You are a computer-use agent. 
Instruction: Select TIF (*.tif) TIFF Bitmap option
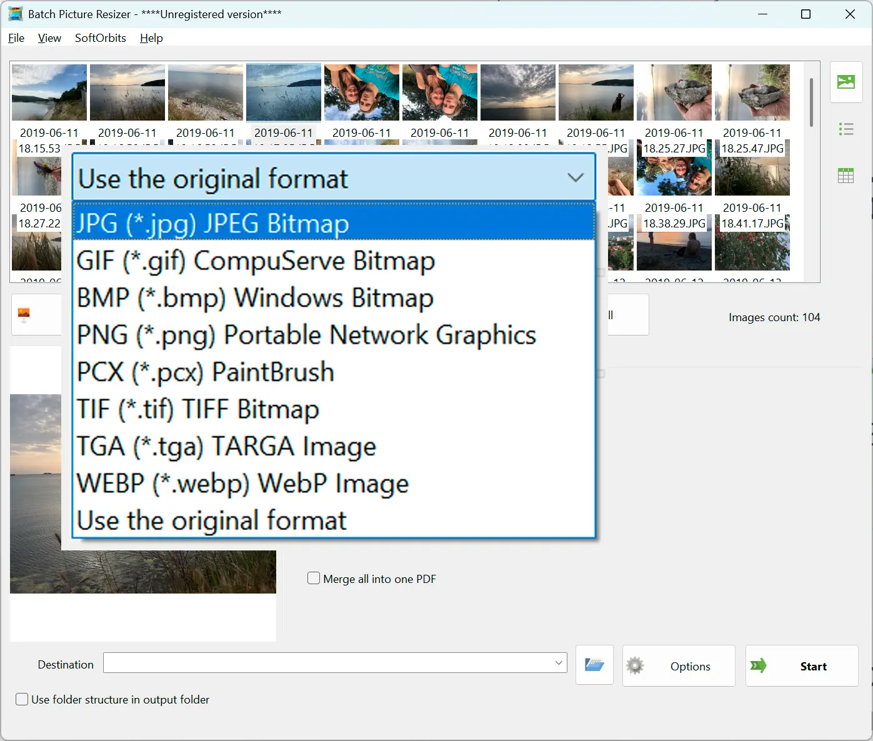(334, 409)
